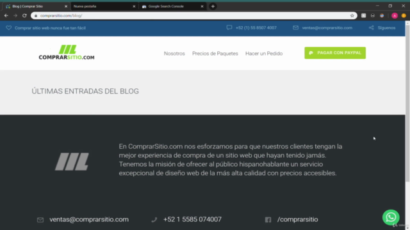
Task: Open the orange browser menu icon
Action: point(404,15)
